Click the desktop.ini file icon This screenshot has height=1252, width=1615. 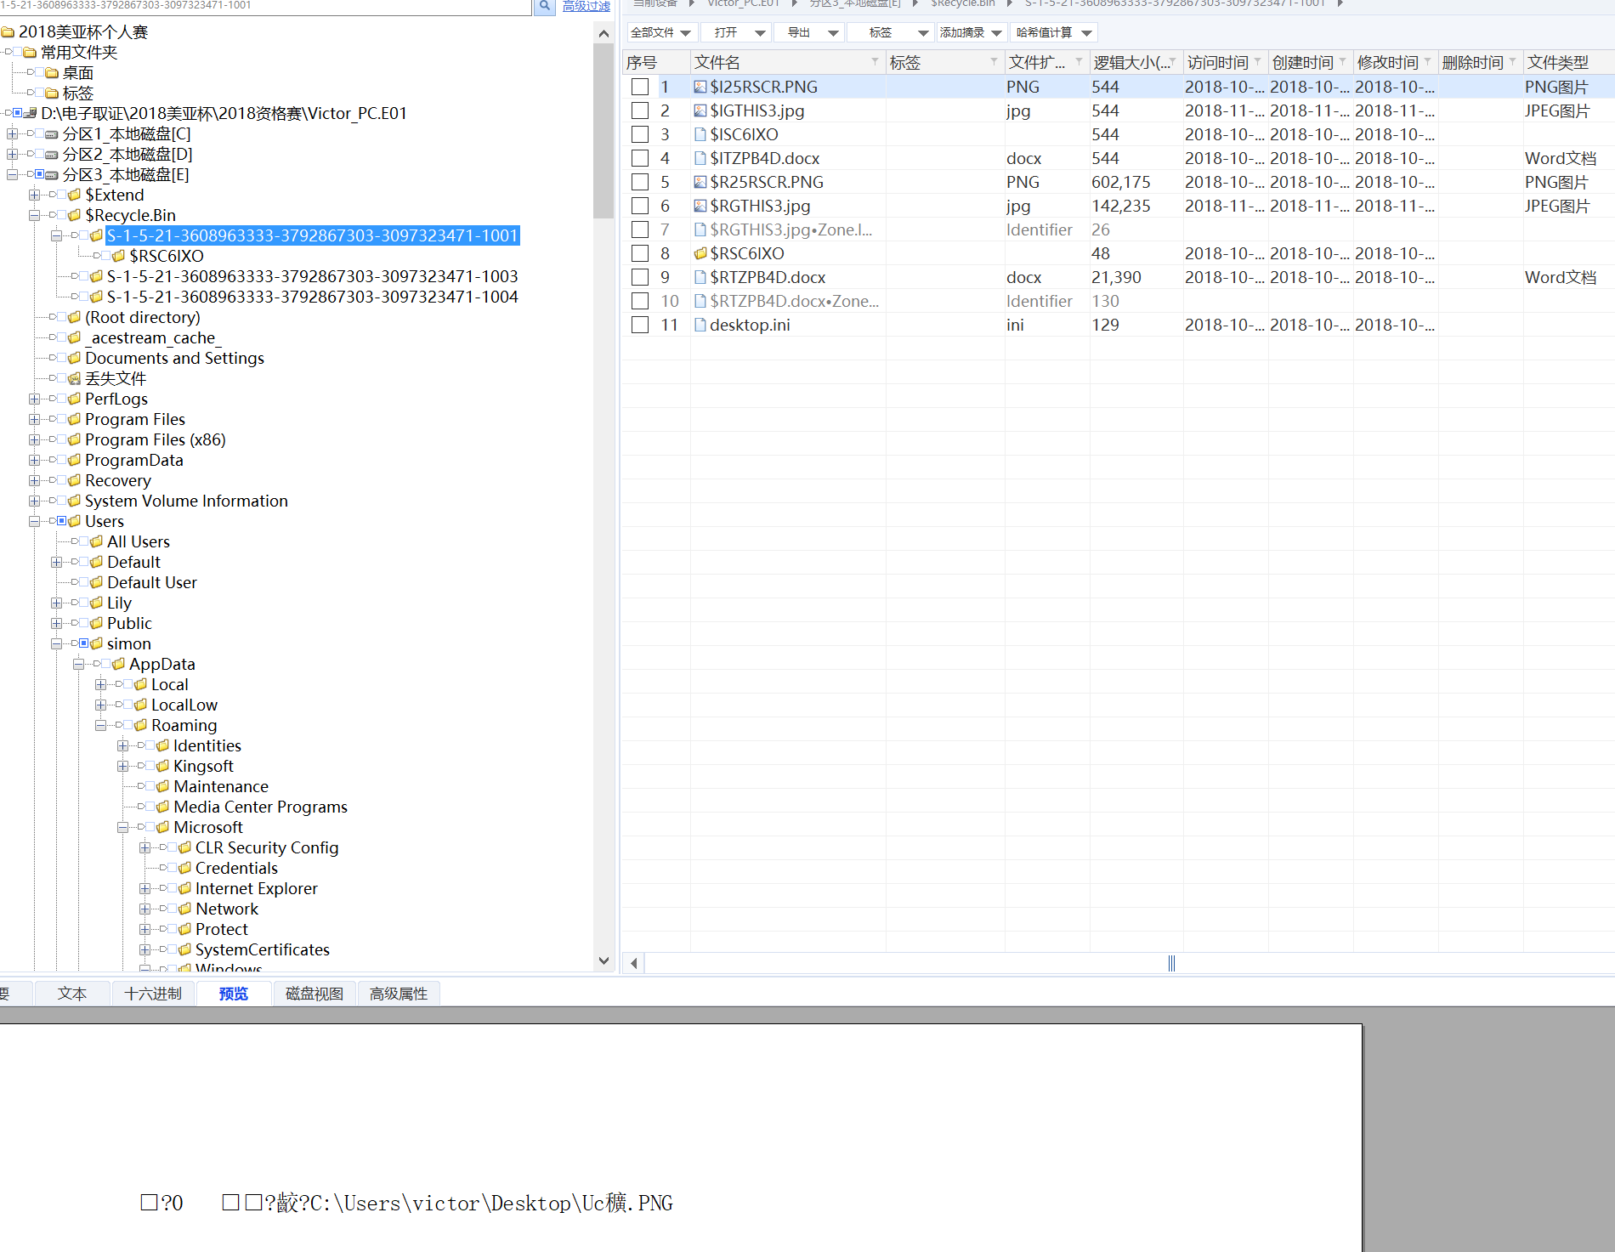click(700, 325)
